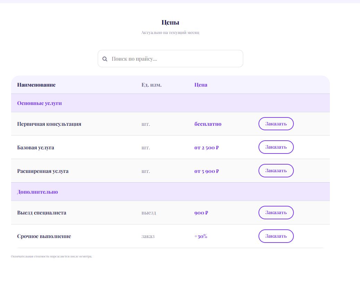Viewport: 360px width, 281px height.
Task: Focus the 'Поиск по прайсу...' search field
Action: tap(170, 59)
